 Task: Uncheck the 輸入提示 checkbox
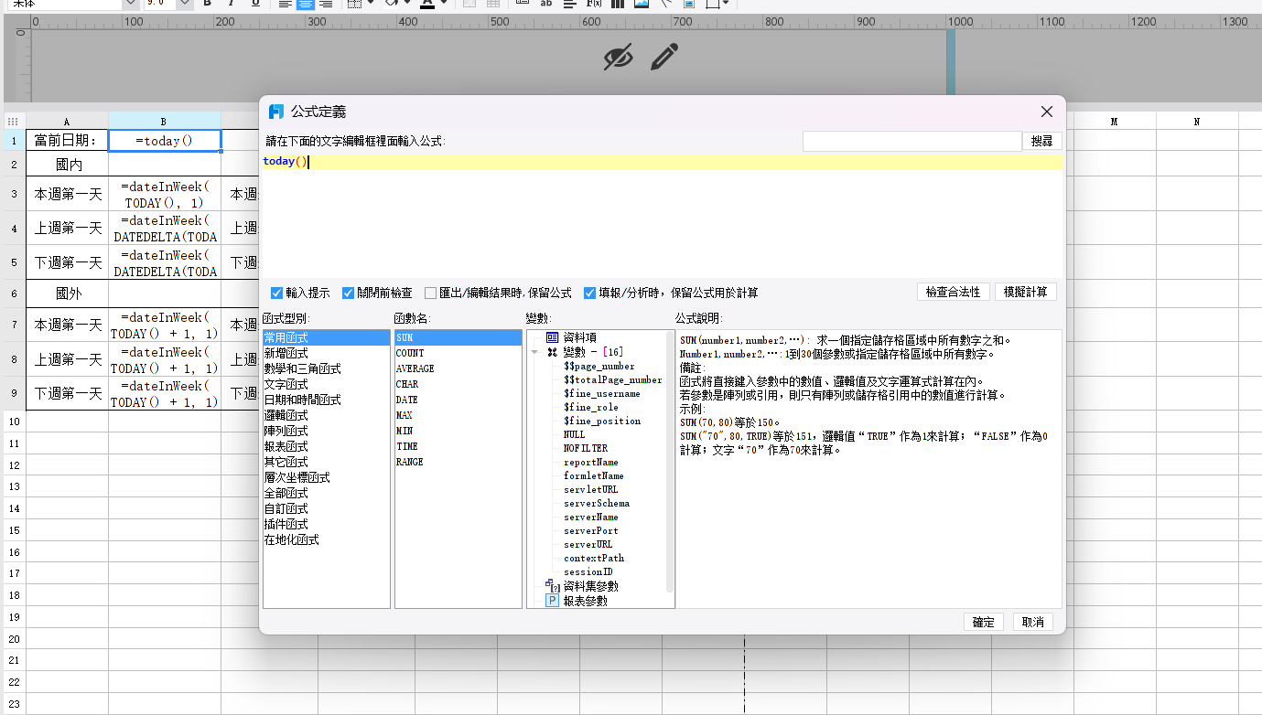(277, 293)
